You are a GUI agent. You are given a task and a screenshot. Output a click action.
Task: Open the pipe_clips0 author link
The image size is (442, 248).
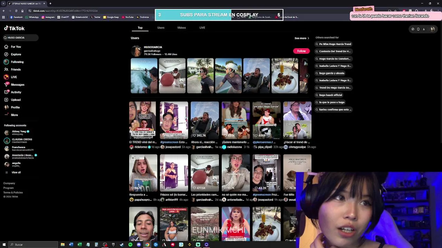(263, 147)
